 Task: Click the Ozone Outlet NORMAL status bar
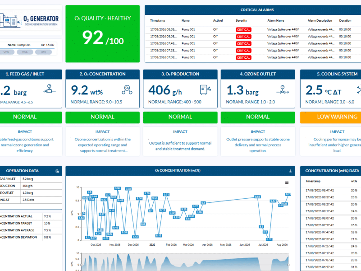coord(258,117)
